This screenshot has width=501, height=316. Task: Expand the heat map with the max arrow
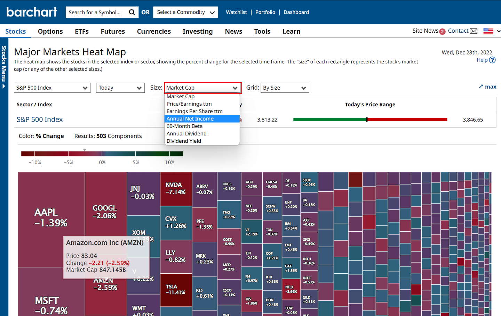(x=487, y=86)
